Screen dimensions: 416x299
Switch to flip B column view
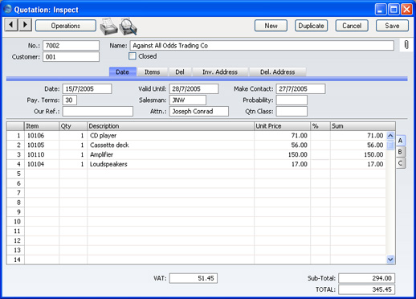401,152
